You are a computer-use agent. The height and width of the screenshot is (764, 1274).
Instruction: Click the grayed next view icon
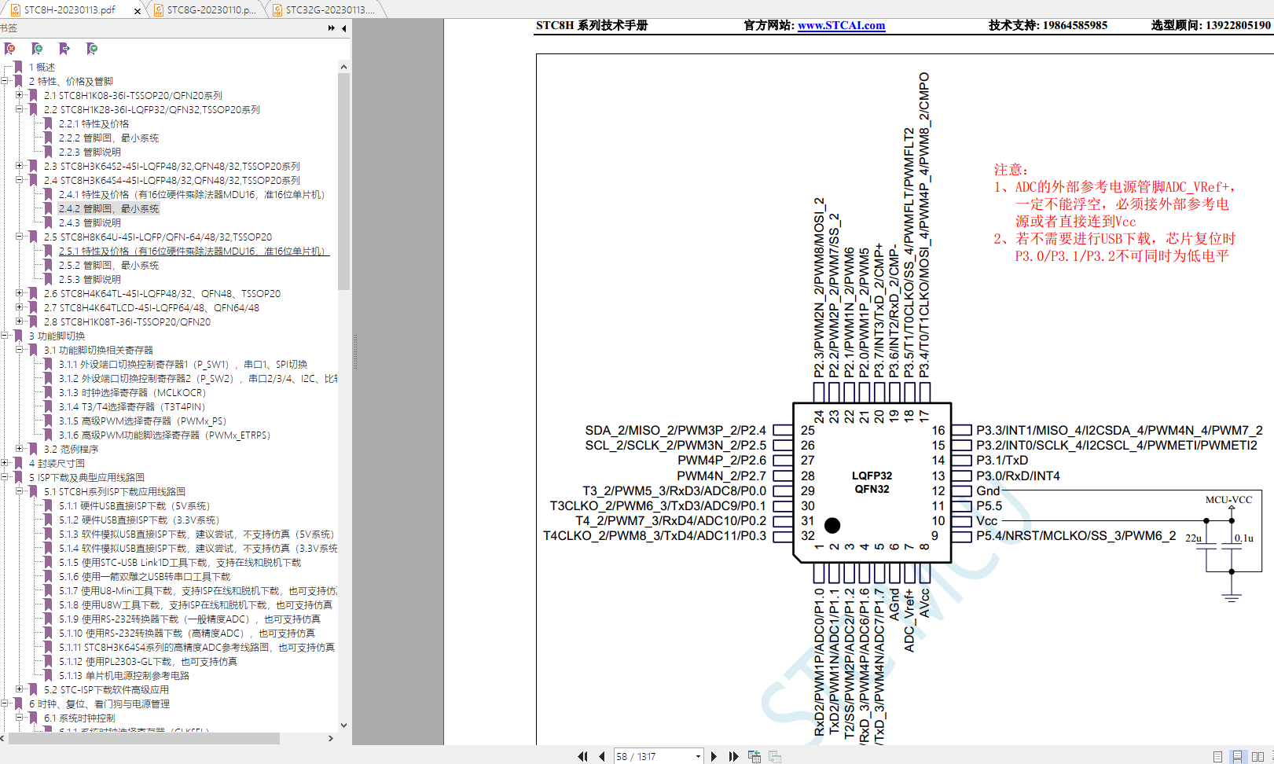(775, 756)
